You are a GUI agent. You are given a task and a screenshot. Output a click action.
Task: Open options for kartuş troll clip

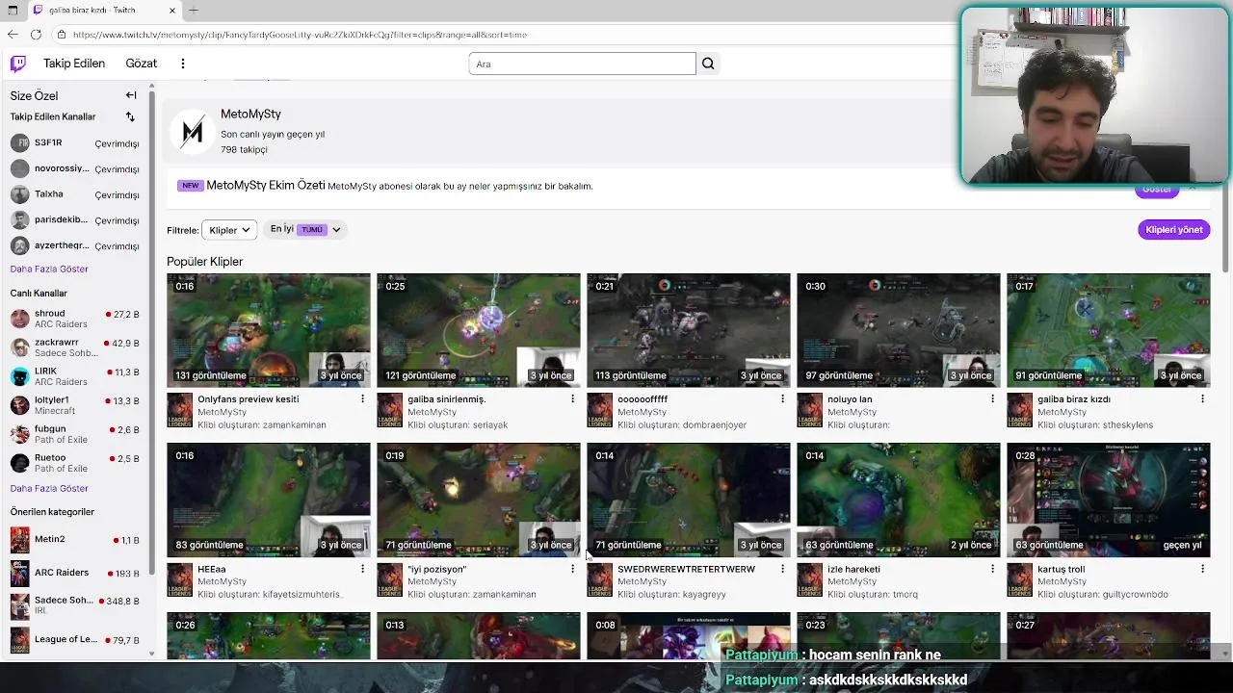tap(1202, 569)
